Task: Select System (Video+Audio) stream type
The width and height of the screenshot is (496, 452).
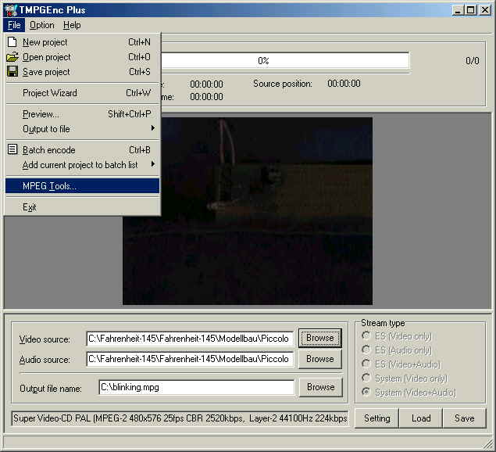Action: [409, 393]
